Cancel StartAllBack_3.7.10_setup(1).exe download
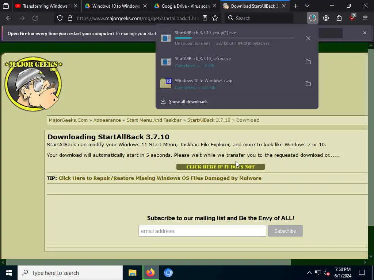The image size is (374, 280). pyautogui.click(x=308, y=38)
